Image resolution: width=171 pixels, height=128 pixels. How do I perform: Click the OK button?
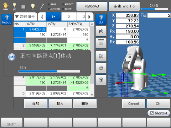pos(158,103)
